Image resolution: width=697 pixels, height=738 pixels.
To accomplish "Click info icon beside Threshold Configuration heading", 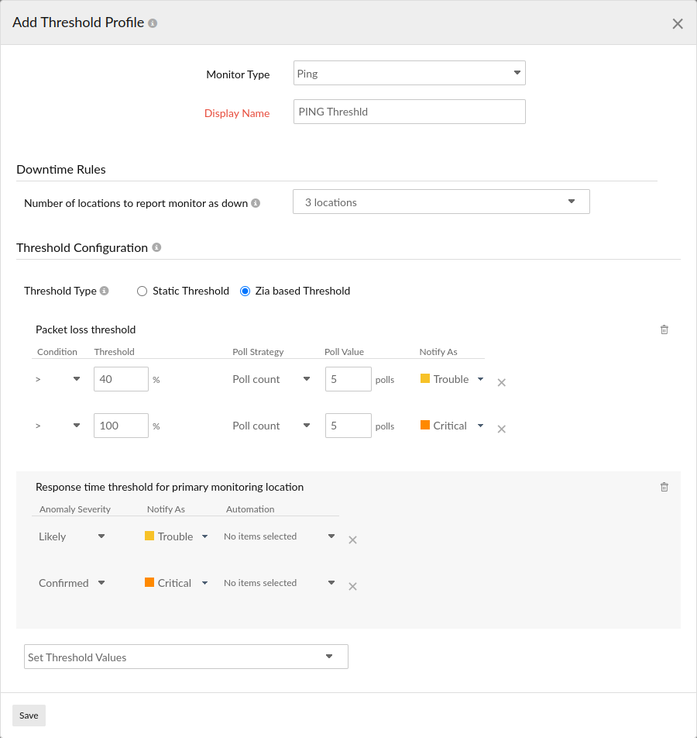I will point(156,248).
